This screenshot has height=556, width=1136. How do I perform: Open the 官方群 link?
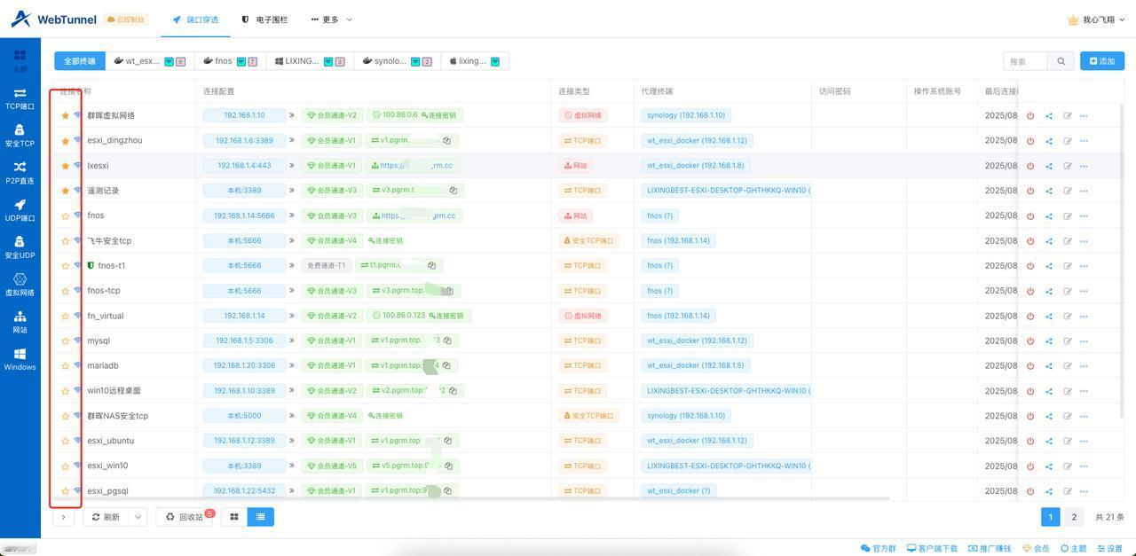click(x=879, y=549)
